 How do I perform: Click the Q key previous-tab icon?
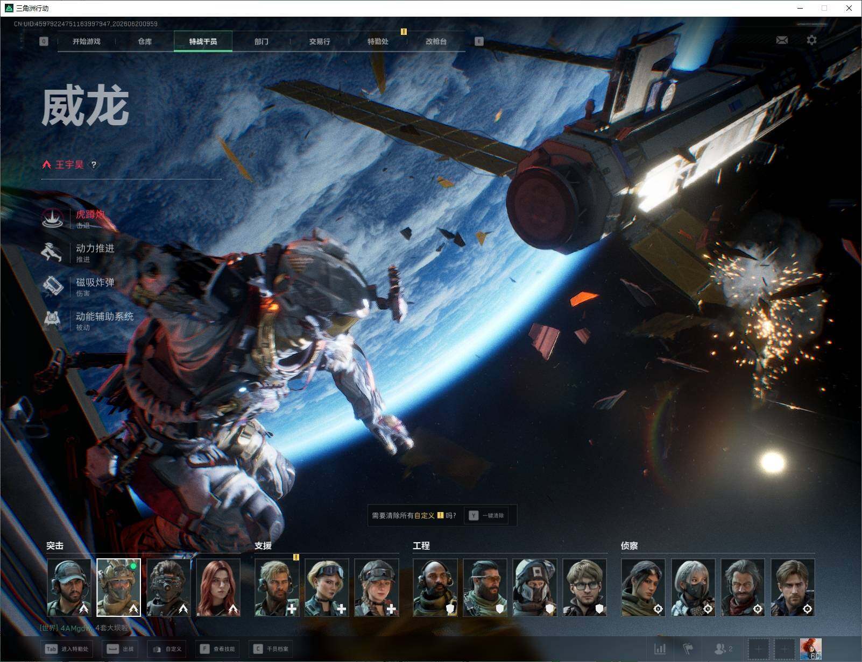tap(44, 41)
